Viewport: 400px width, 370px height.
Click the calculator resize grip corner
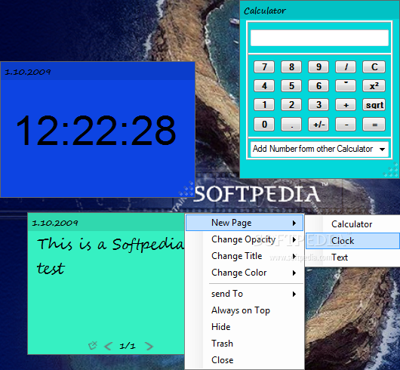390,171
